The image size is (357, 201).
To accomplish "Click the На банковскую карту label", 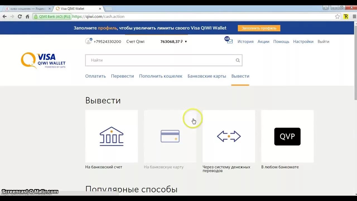I will click(x=164, y=167).
